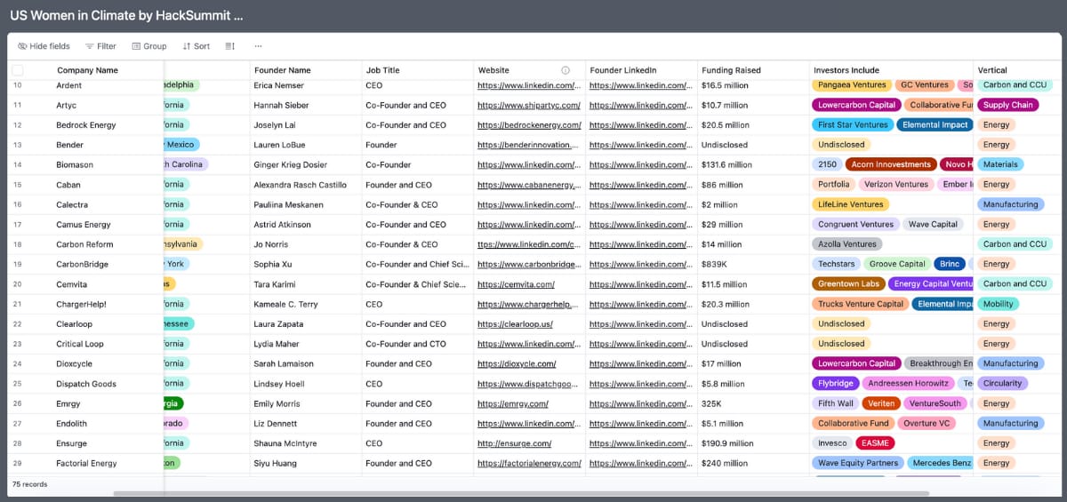Open the Sort options
This screenshot has height=502, width=1067.
(x=197, y=46)
